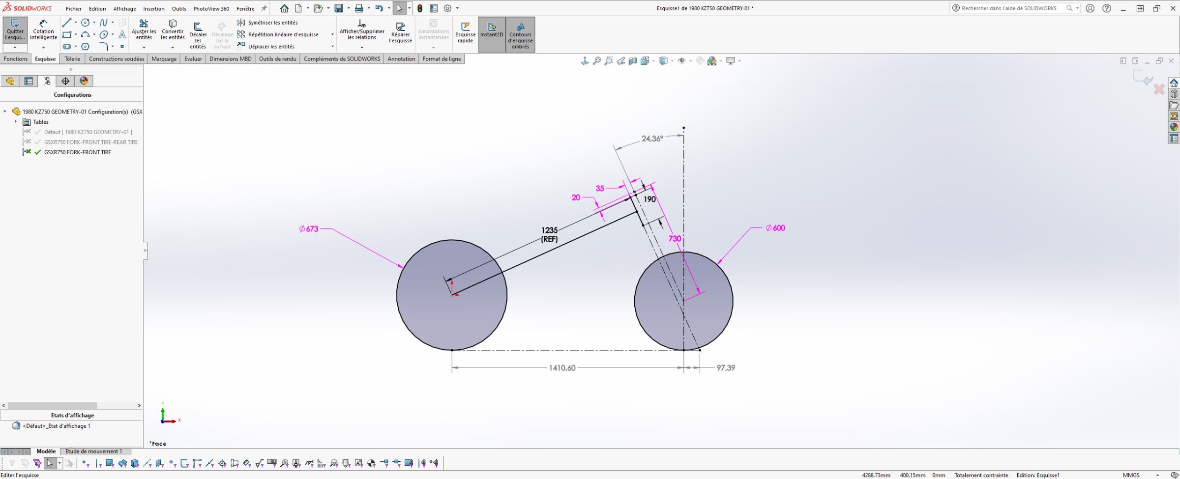
Task: Click the SOLIDWORKS help search field
Action: point(1008,8)
